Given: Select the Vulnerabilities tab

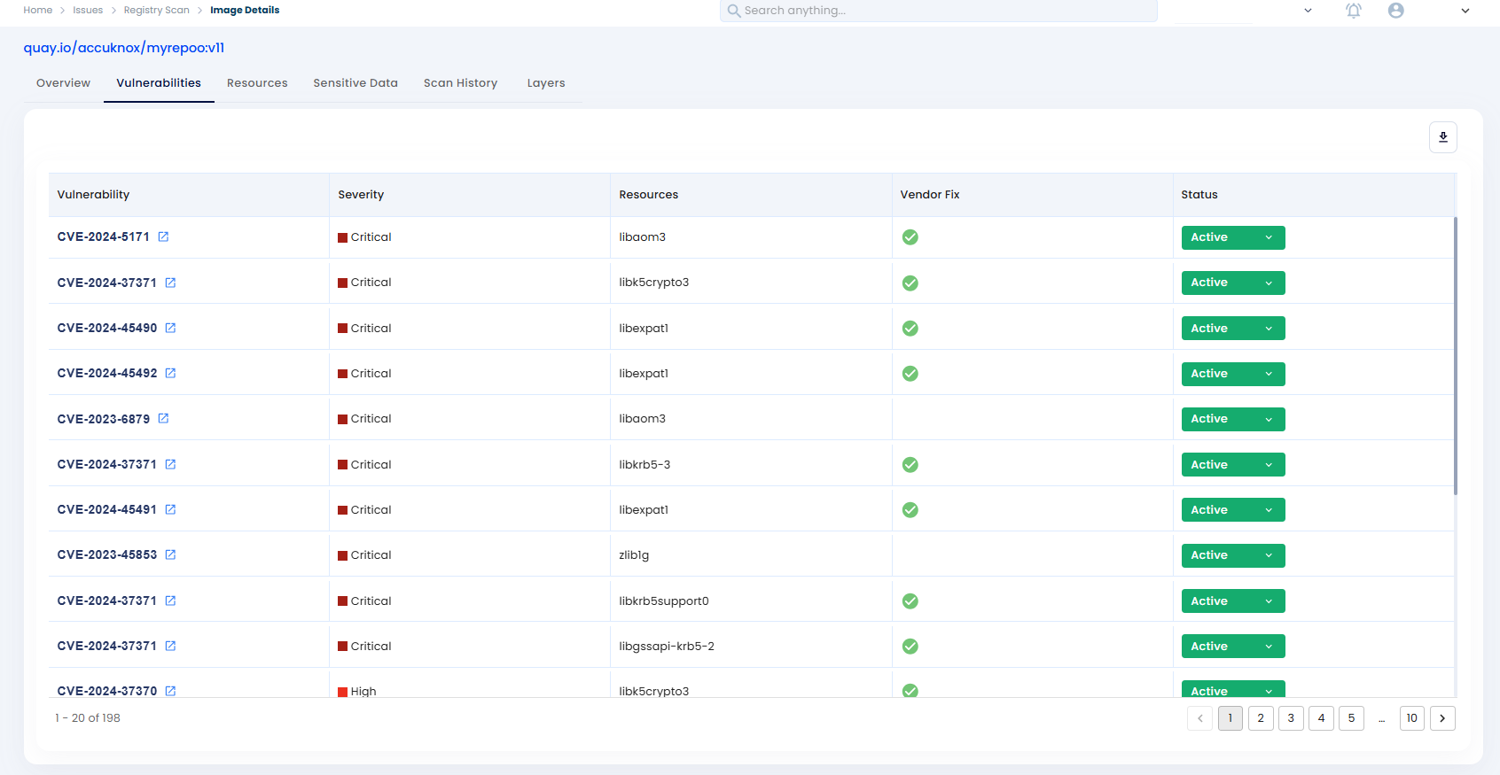Looking at the screenshot, I should click(x=159, y=83).
